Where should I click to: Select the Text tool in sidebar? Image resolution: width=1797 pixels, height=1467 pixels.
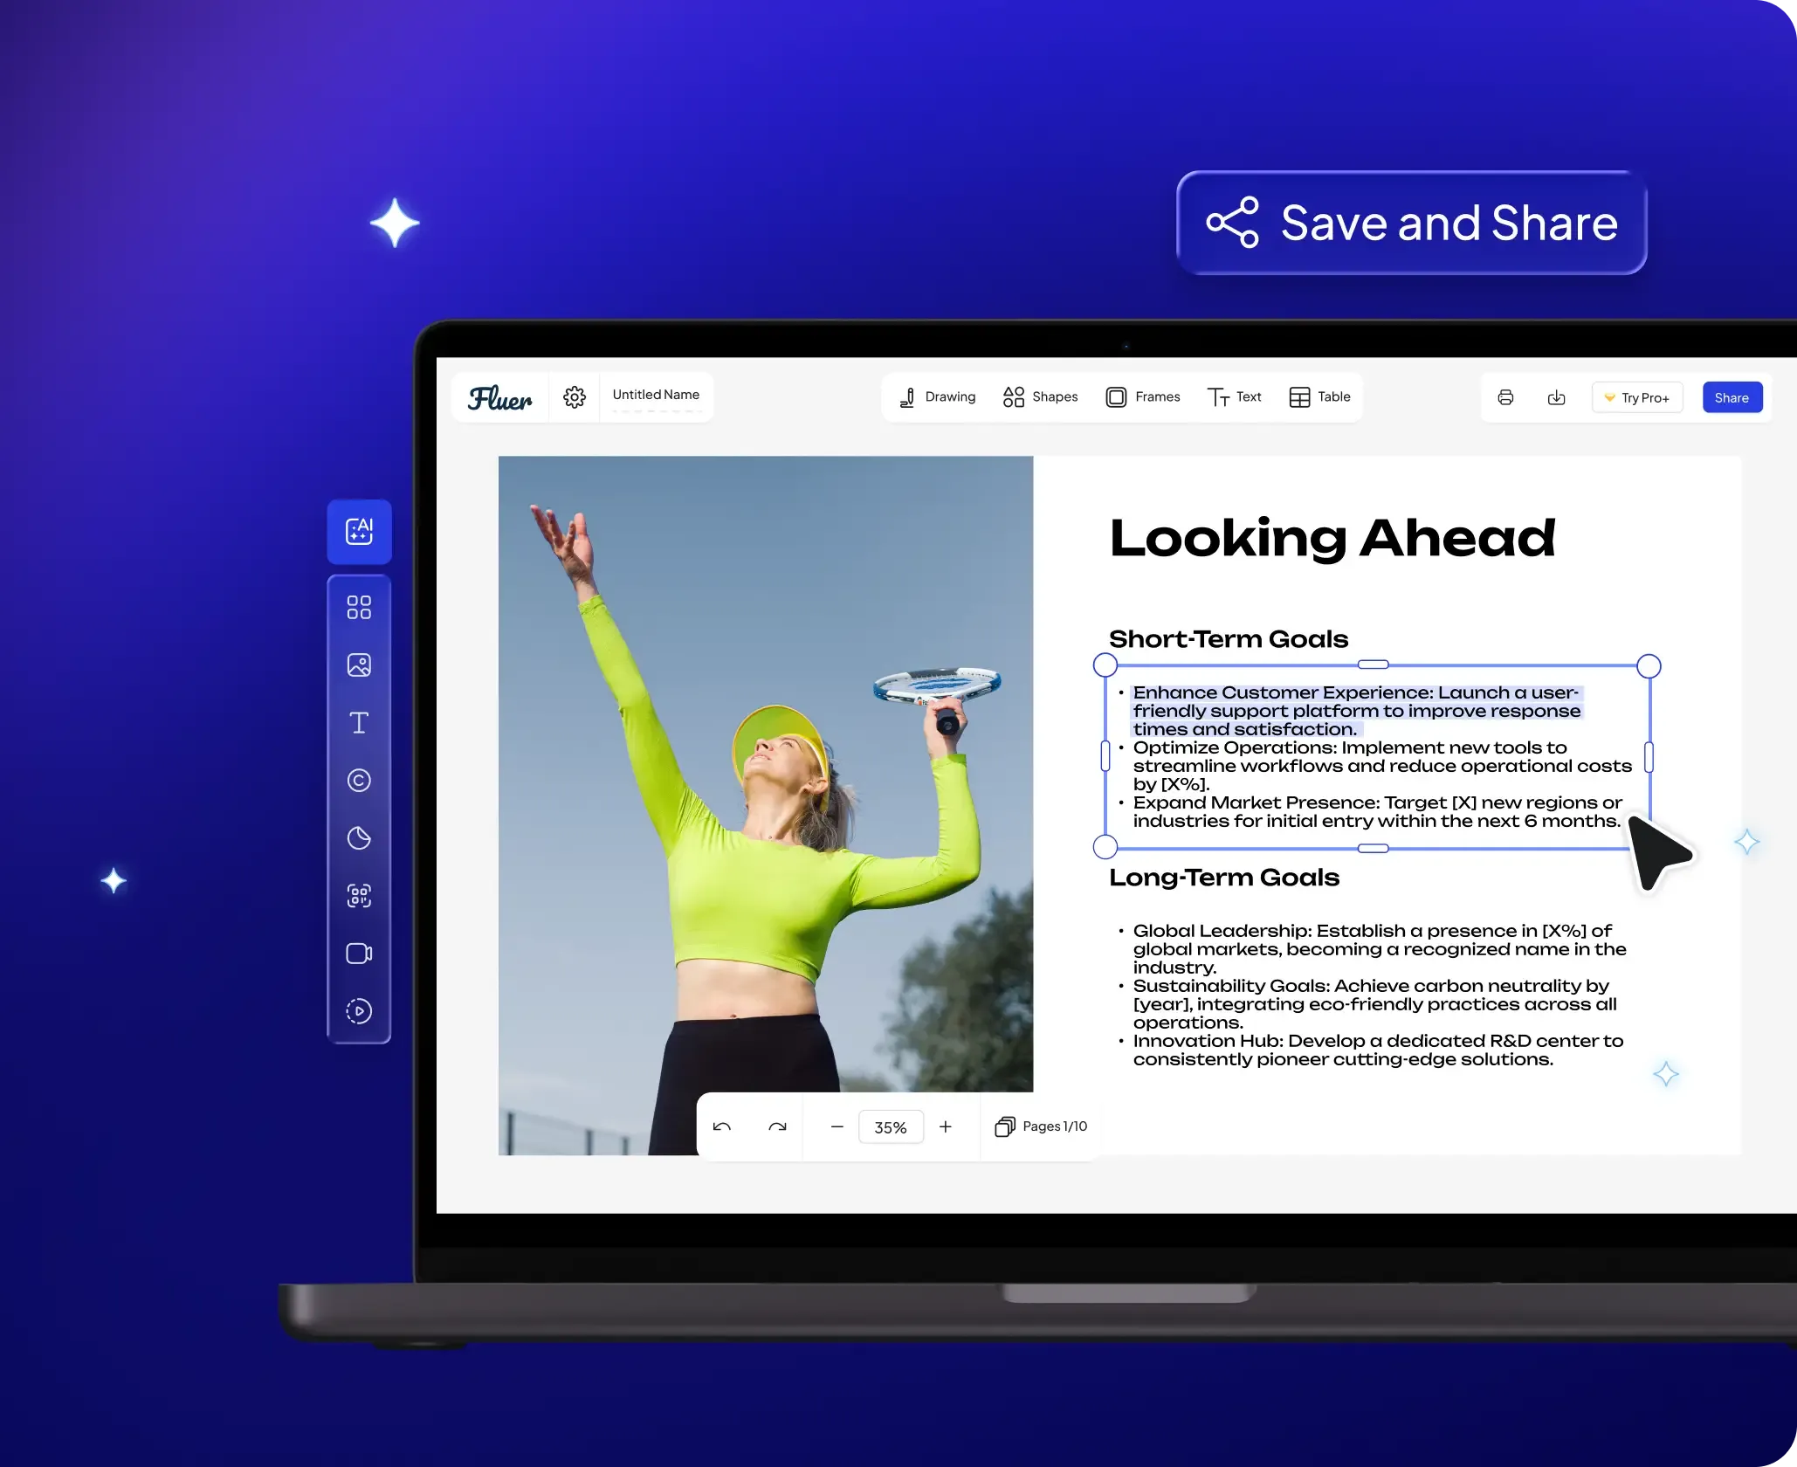tap(359, 723)
